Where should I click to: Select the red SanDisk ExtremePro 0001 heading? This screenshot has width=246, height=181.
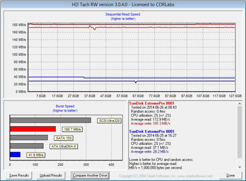[151, 103]
